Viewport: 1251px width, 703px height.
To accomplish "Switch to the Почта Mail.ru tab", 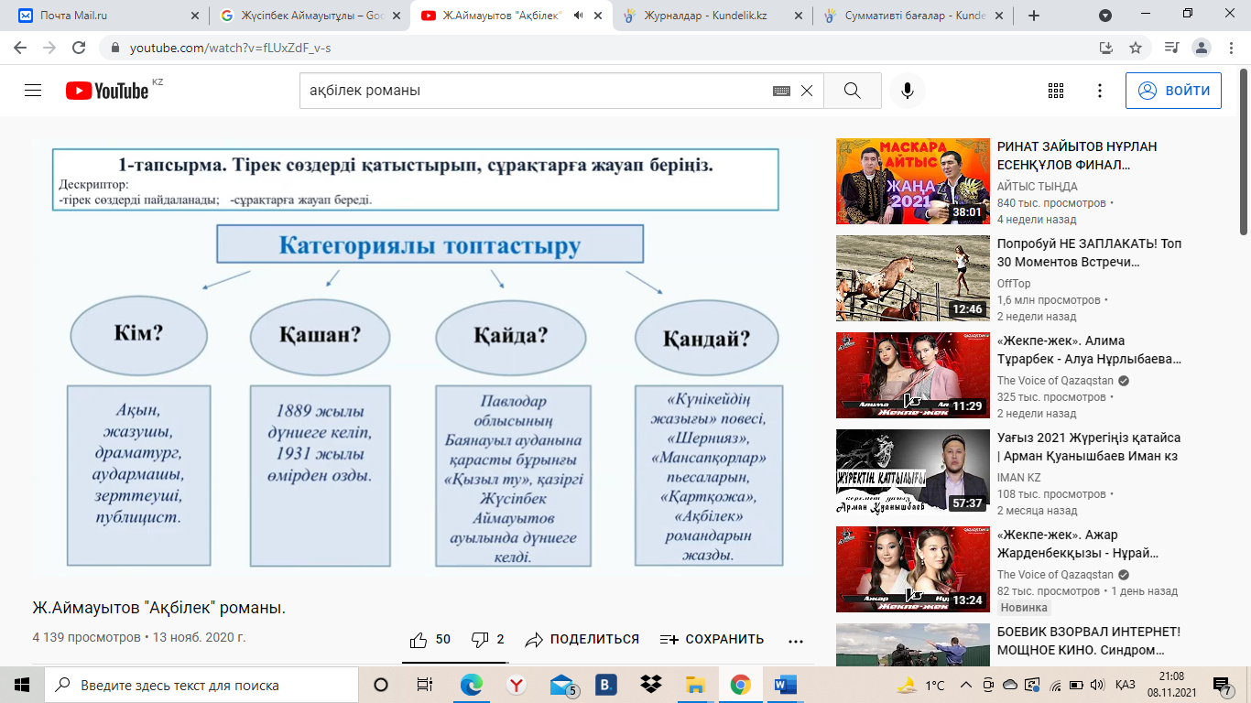I will pyautogui.click(x=108, y=16).
